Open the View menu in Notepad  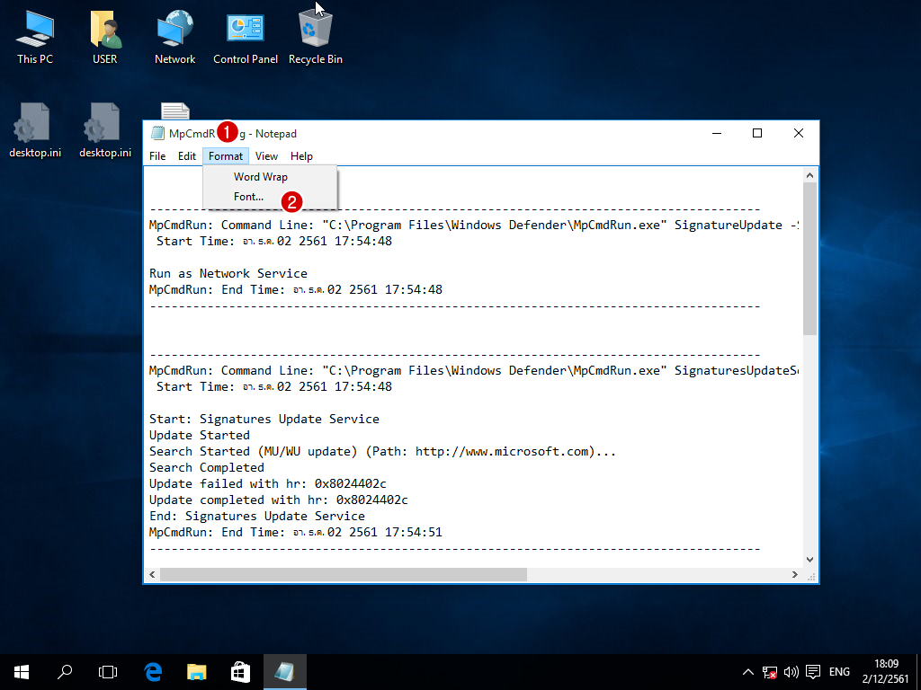click(x=266, y=156)
